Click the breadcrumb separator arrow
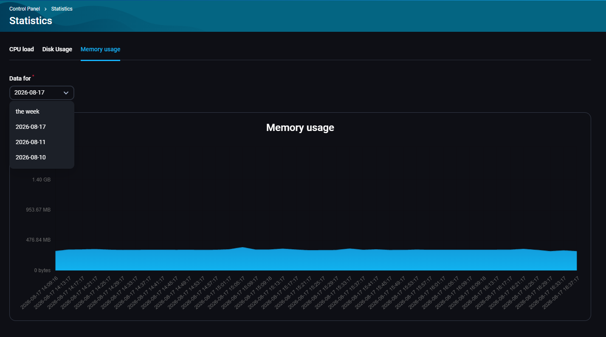Viewport: 606px width, 337px height. click(x=45, y=9)
